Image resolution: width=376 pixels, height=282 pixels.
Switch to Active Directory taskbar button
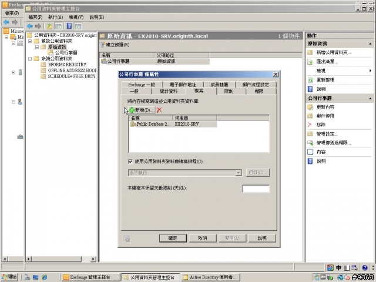click(210, 277)
